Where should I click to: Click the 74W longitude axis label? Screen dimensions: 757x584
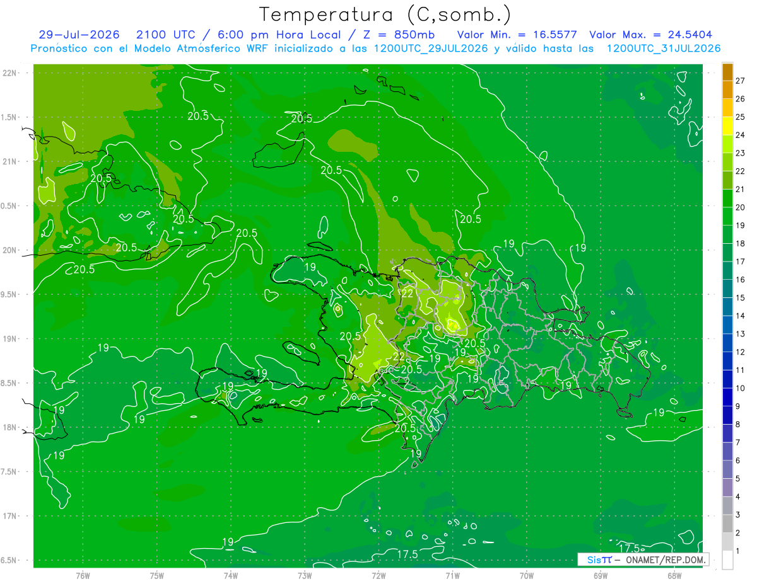pyautogui.click(x=231, y=575)
